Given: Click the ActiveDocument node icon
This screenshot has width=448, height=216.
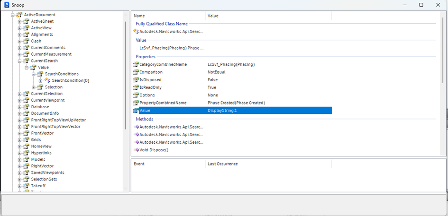Looking at the screenshot, I should pos(20,15).
